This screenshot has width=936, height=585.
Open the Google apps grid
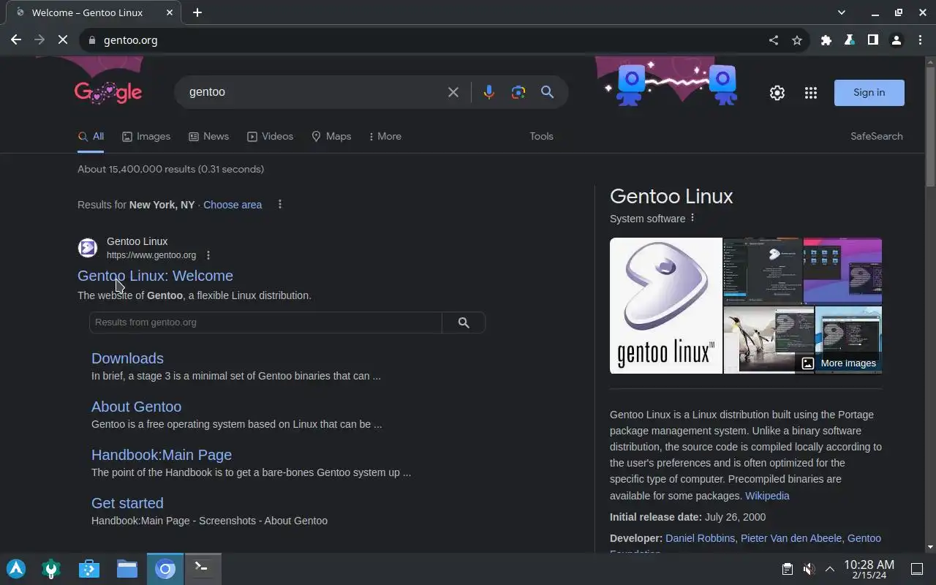811,93
